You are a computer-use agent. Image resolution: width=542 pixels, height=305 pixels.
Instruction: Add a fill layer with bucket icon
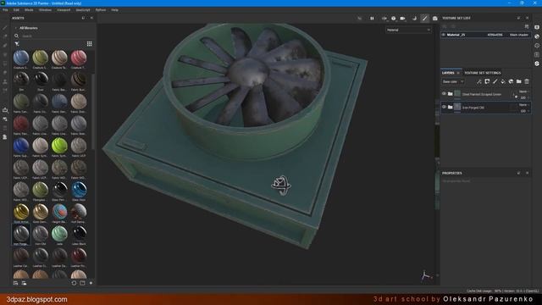tap(503, 81)
